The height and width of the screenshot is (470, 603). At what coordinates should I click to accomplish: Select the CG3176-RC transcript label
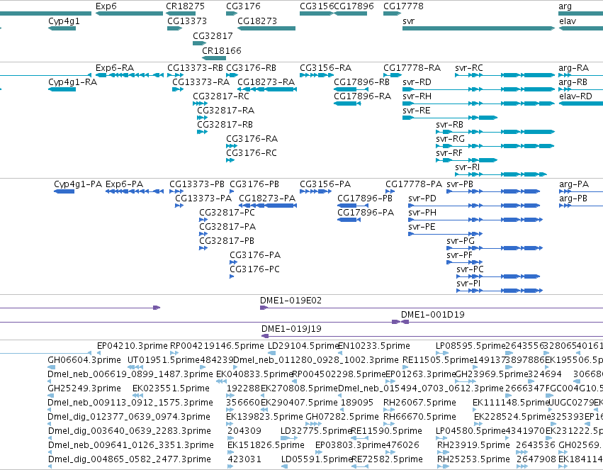(251, 152)
